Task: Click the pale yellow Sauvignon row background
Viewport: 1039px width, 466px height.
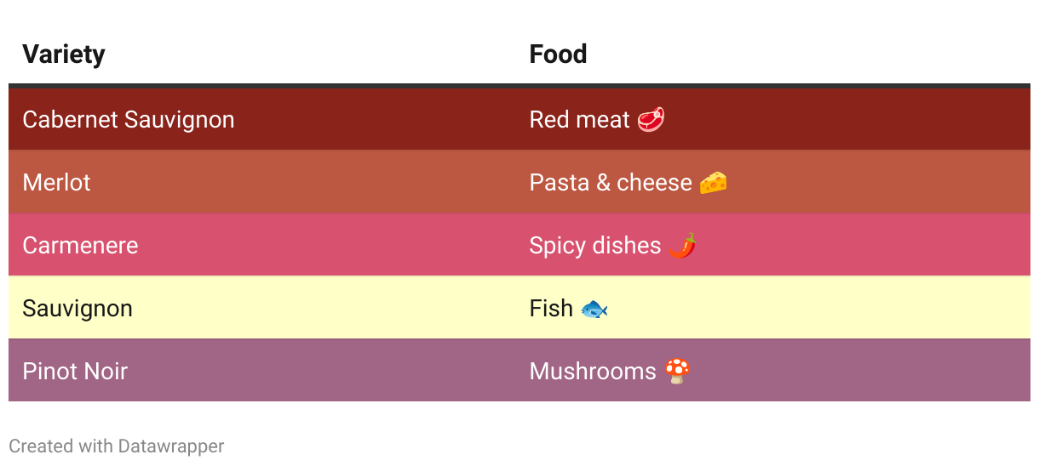Action: pyautogui.click(x=519, y=308)
